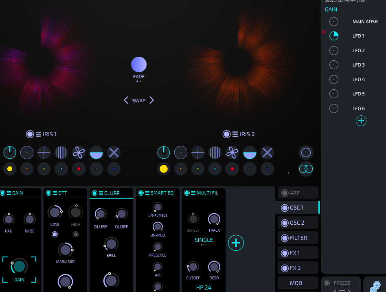
Task: Switch to the FX 1 tab
Action: [x=298, y=253]
